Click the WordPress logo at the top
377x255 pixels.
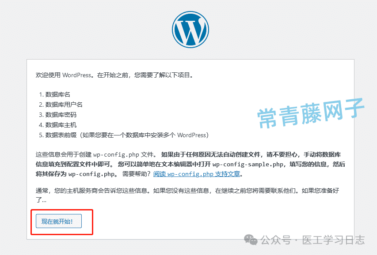[190, 29]
